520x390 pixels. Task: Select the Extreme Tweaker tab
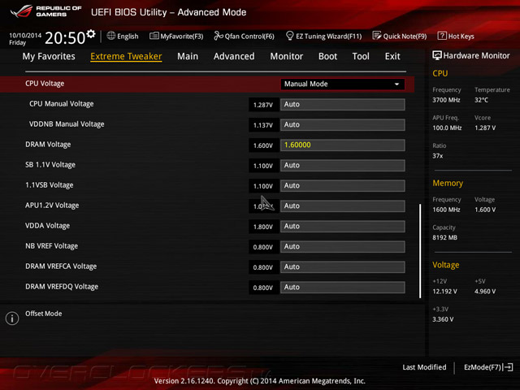[126, 56]
